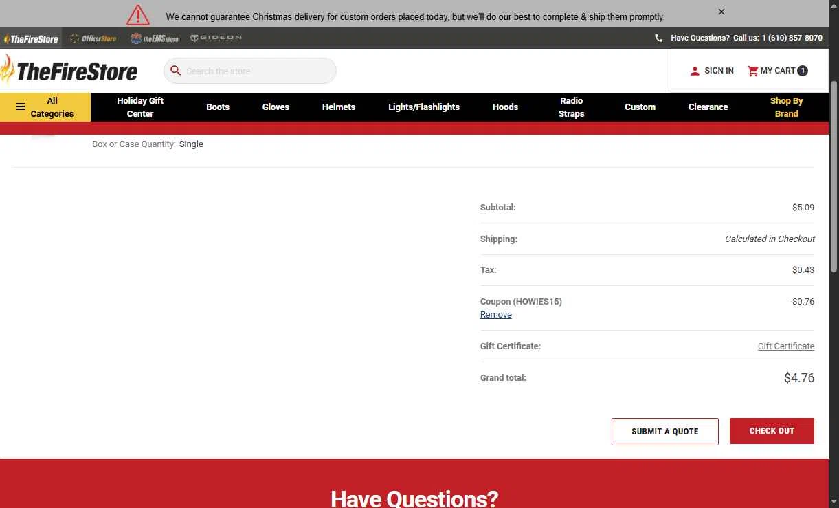Open the Hoods category
839x508 pixels.
coord(505,107)
